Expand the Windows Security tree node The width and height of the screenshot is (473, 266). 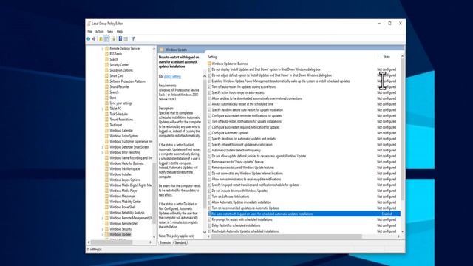click(x=102, y=229)
